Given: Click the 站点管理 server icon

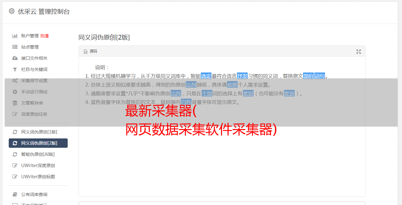Looking at the screenshot, I should tap(15, 47).
